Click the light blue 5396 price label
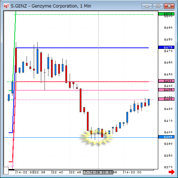Viewport: 178px width, 178px height. 166,137
